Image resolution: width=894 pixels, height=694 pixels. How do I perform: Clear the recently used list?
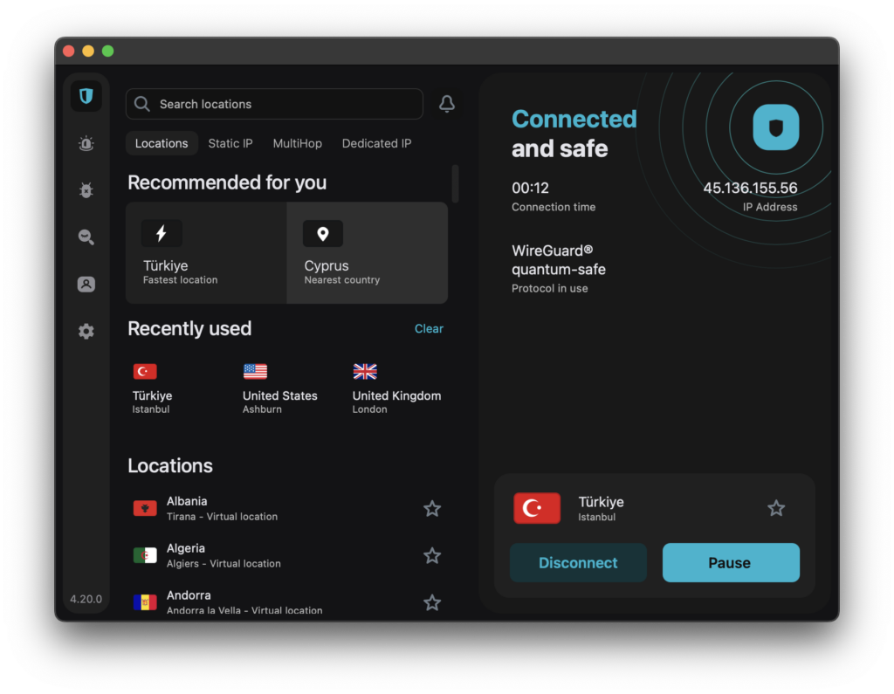[429, 328]
